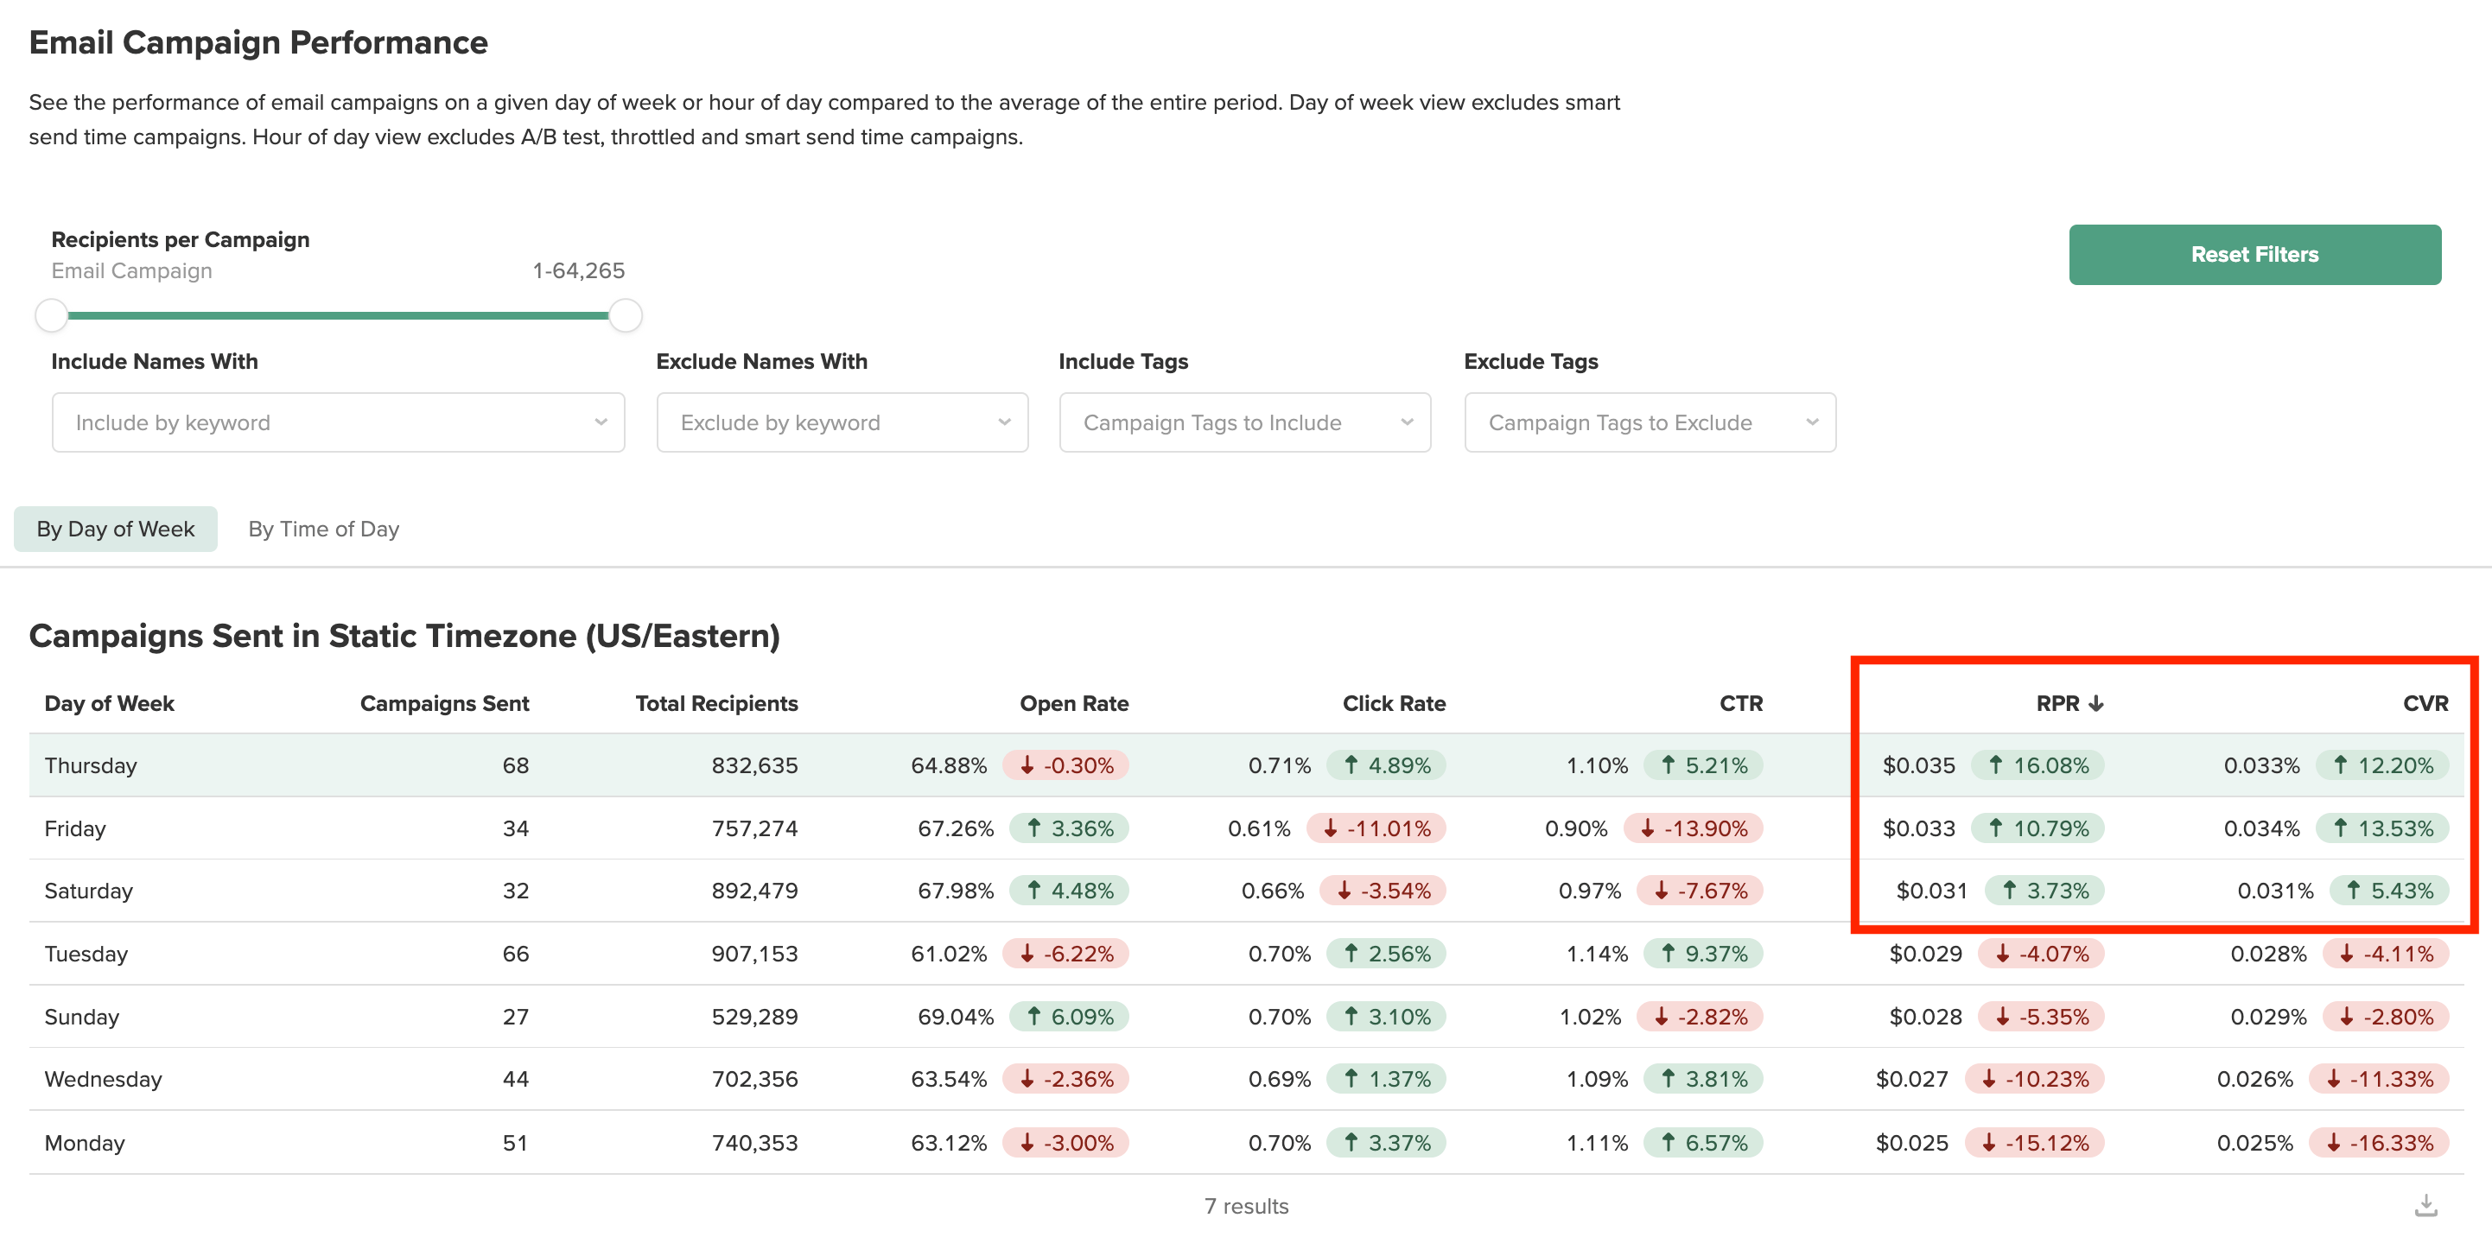Click the download icon below the table
The width and height of the screenshot is (2492, 1237).
[2425, 1205]
